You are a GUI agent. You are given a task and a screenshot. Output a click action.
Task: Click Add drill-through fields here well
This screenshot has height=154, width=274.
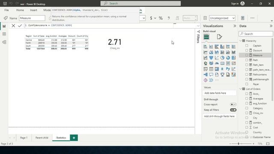(220, 116)
